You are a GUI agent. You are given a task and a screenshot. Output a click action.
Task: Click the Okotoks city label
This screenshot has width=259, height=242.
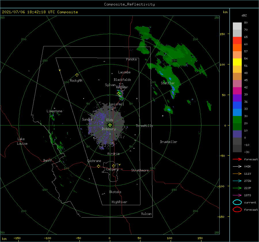click(x=115, y=192)
